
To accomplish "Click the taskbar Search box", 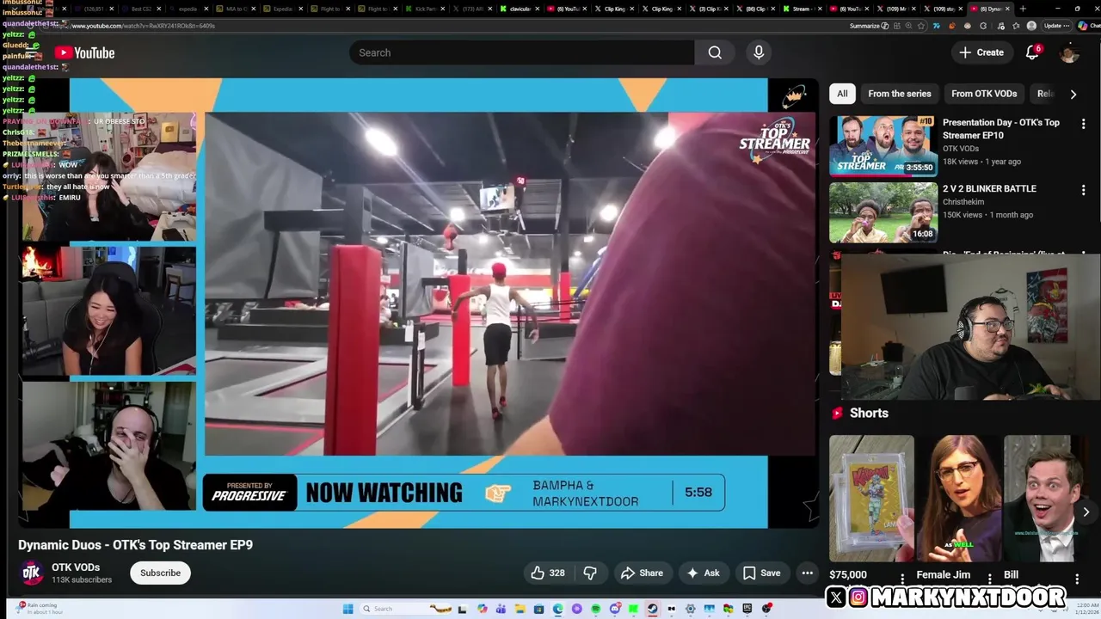I will point(406,609).
